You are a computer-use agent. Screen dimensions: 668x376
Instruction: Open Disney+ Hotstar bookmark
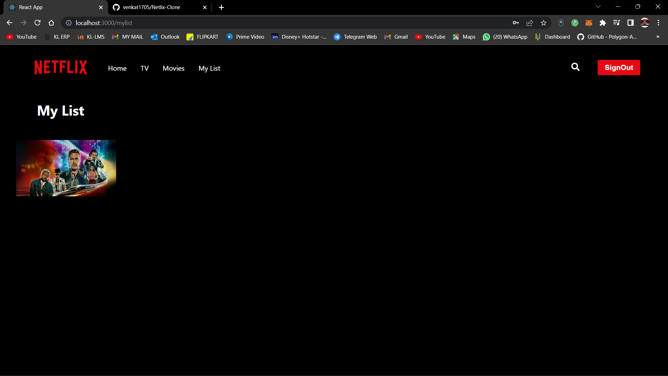[299, 37]
